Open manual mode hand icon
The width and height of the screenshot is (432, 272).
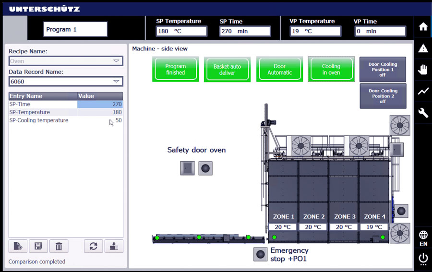423,70
